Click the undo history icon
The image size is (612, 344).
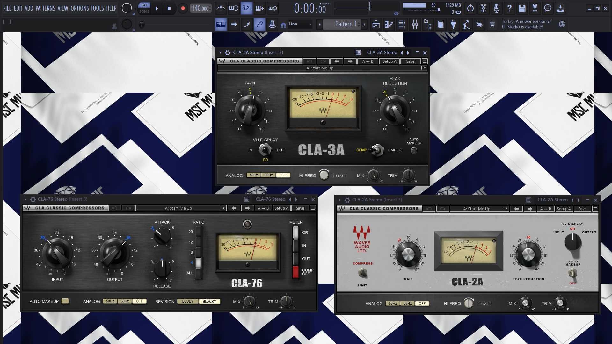point(470,8)
